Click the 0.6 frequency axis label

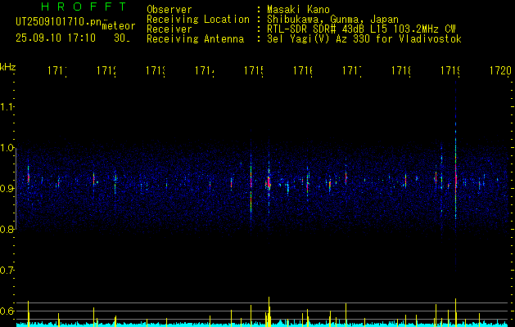[x=7, y=311]
